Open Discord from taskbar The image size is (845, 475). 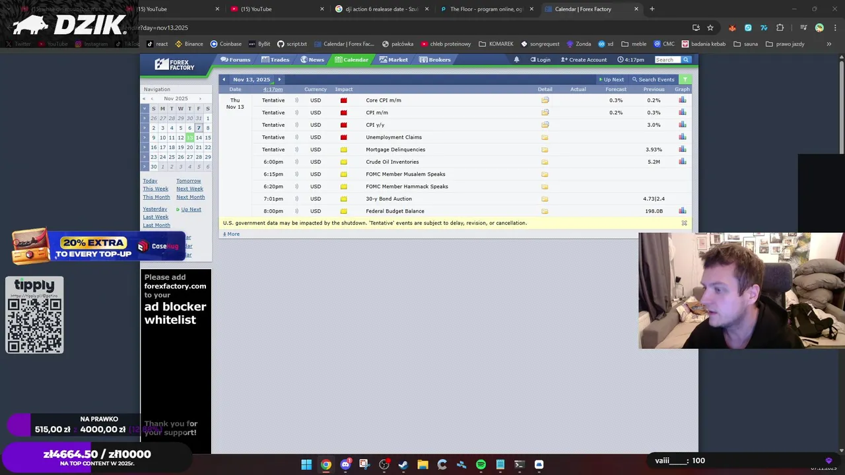(345, 464)
